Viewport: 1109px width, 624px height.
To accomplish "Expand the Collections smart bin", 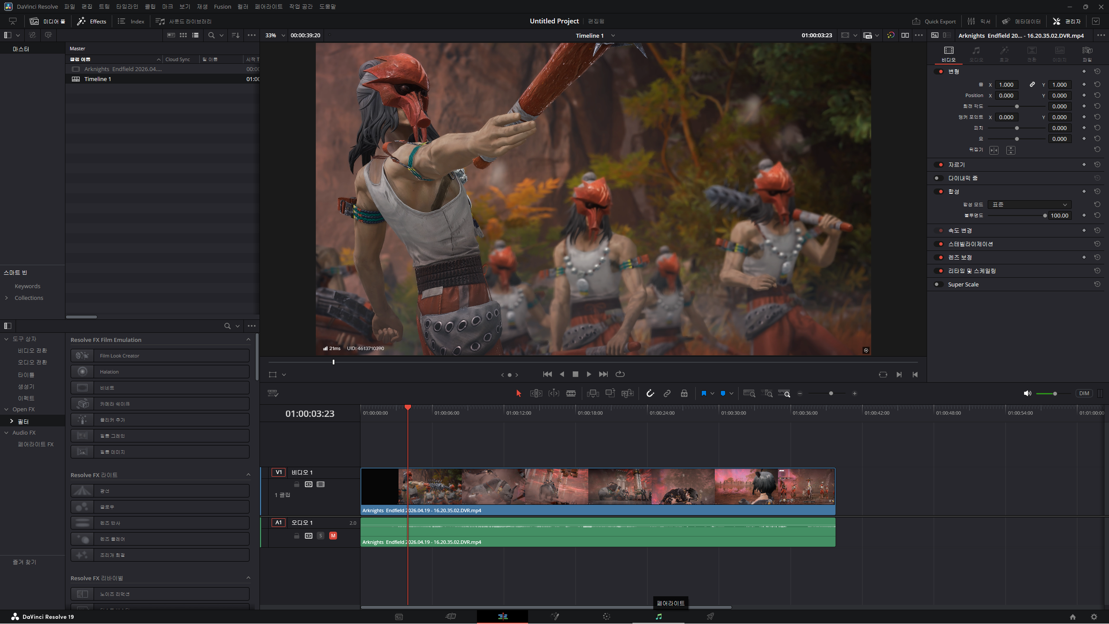I will (6, 298).
